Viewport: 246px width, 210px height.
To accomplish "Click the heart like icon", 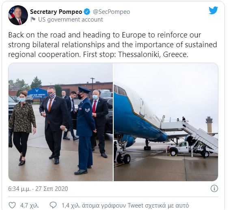I will click(x=12, y=205).
